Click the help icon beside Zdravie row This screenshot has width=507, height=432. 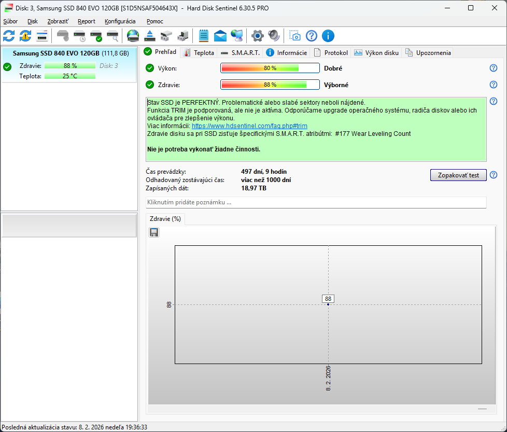(494, 85)
